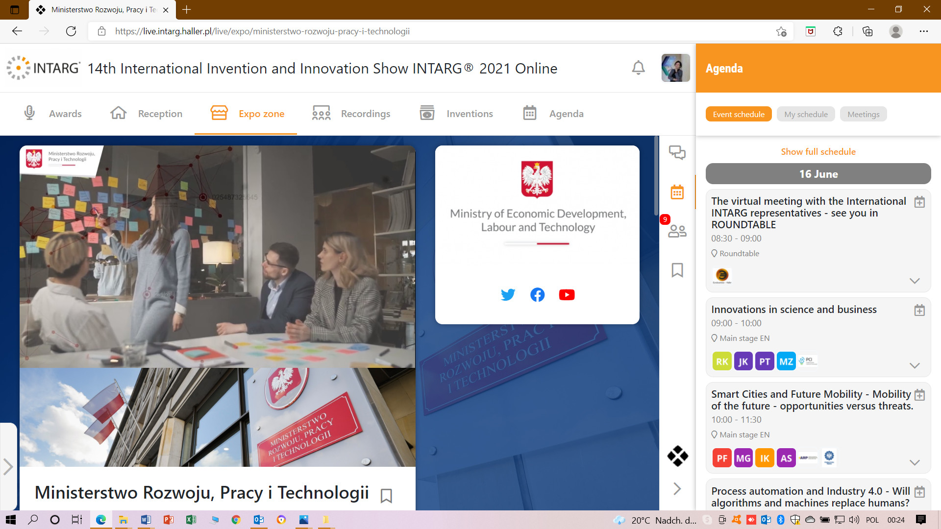Open the chat panel icon
The width and height of the screenshot is (941, 529).
pos(677,152)
